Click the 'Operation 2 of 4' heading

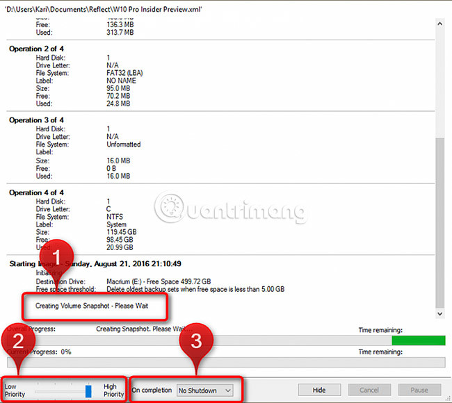[x=36, y=49]
